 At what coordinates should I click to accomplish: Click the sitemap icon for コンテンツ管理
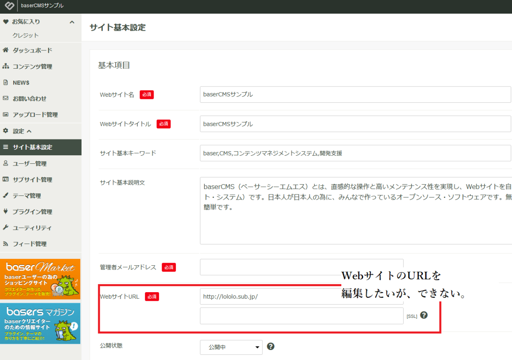6,67
